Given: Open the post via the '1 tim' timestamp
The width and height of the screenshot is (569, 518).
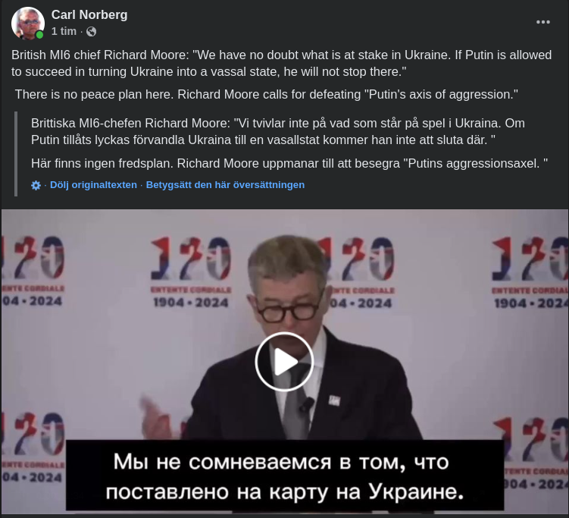Looking at the screenshot, I should pos(64,31).
